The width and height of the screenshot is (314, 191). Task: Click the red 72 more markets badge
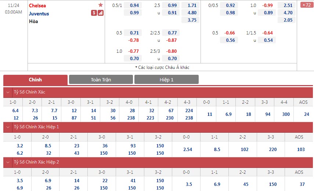click(306, 5)
